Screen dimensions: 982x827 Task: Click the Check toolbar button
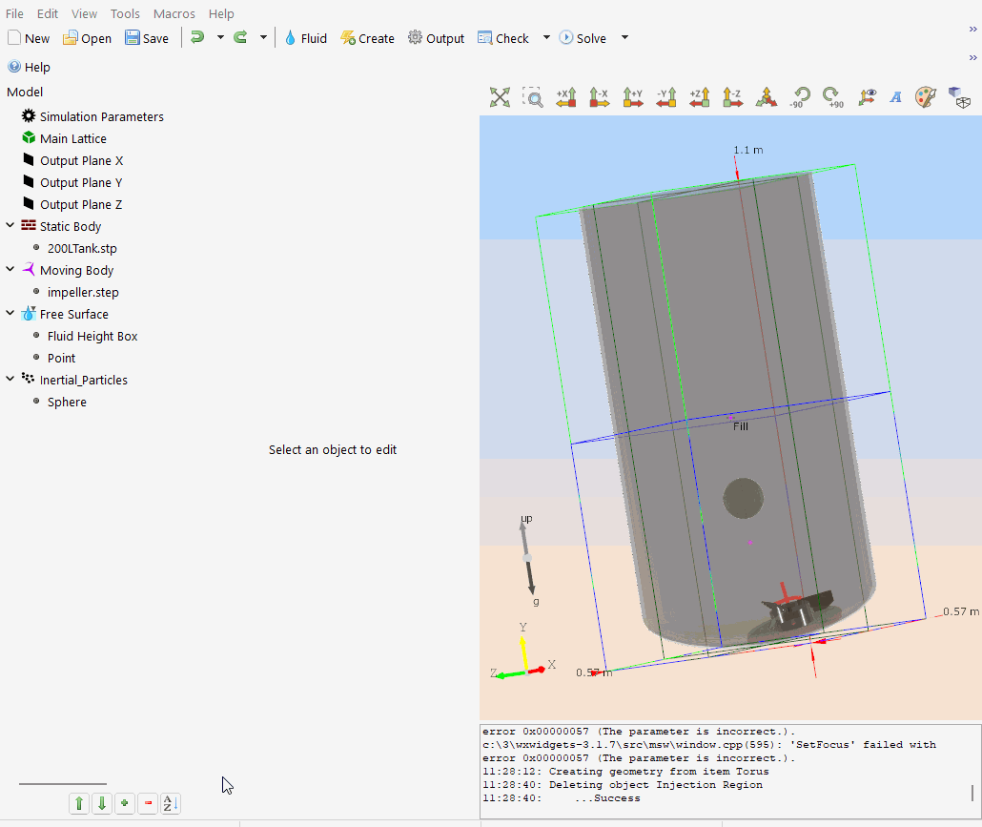(x=503, y=38)
